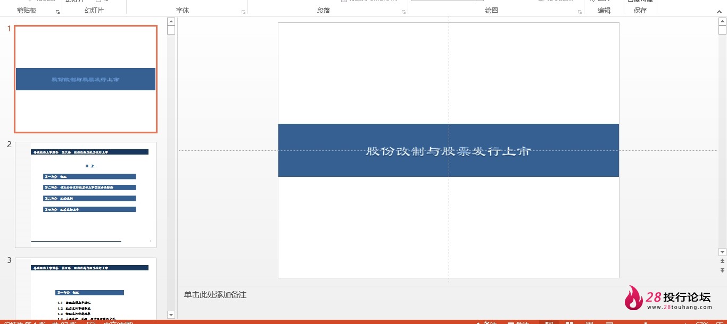Click the main editing area scrollbar thumb
The width and height of the screenshot is (727, 324).
click(722, 30)
